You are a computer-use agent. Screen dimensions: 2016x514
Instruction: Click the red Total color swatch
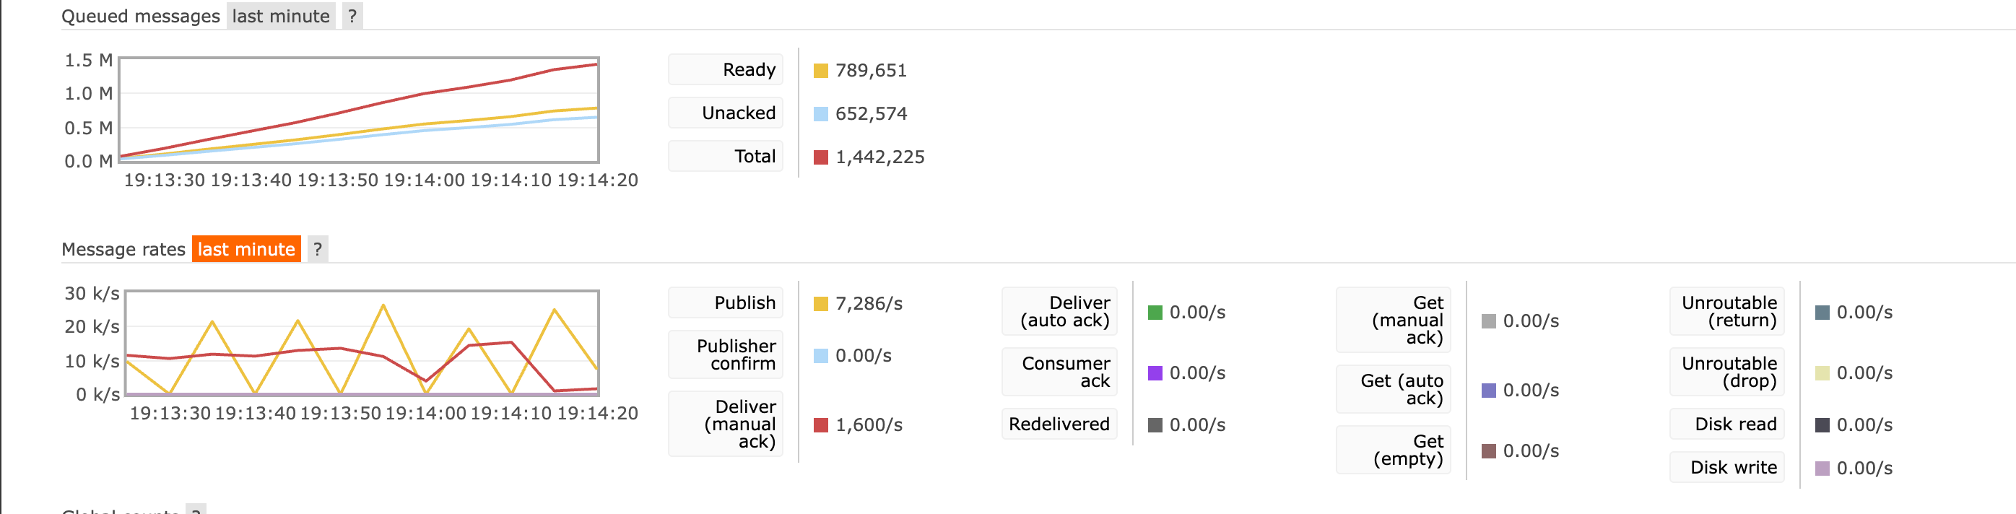coord(820,157)
